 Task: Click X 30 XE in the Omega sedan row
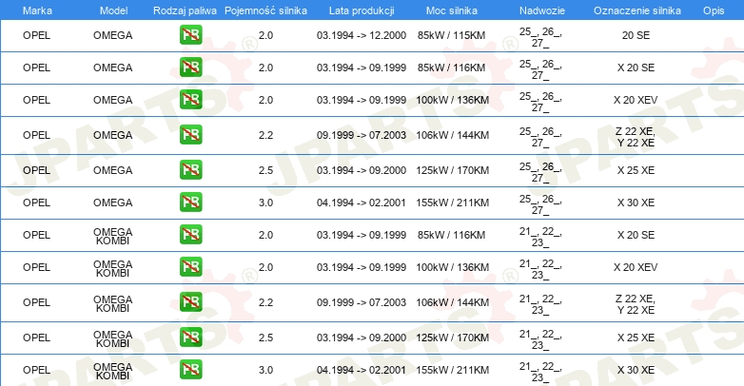[636, 203]
